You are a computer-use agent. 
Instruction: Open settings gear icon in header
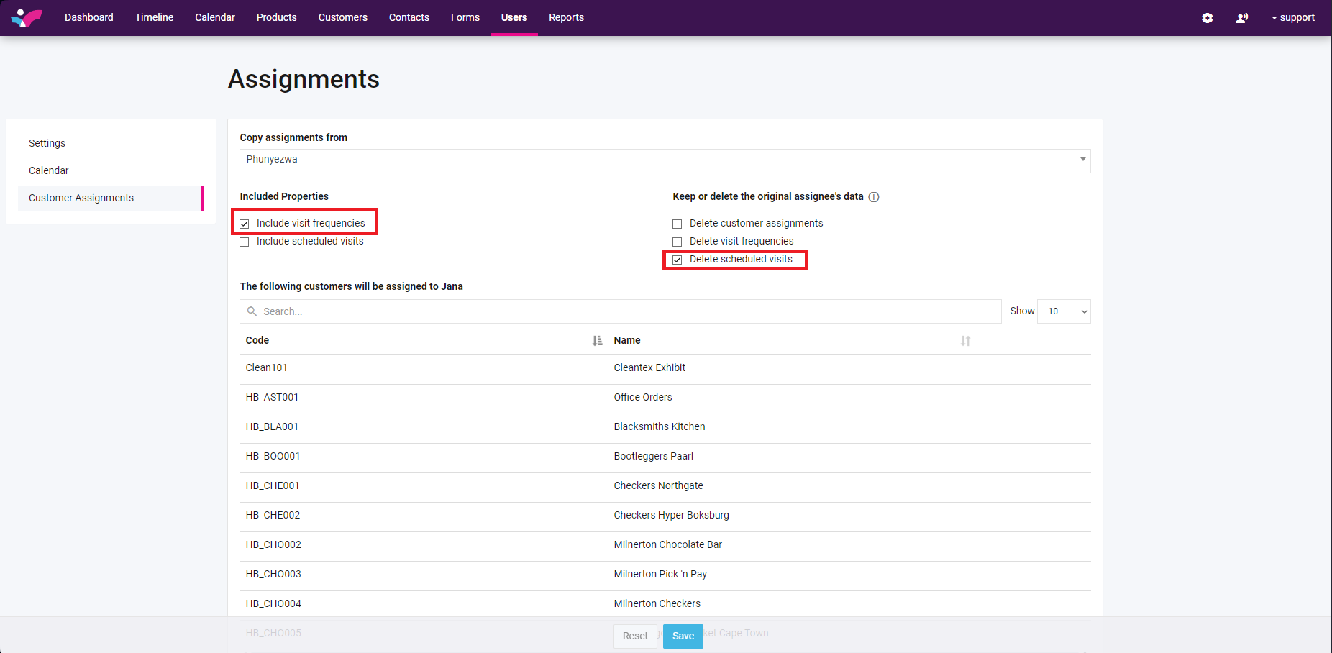pyautogui.click(x=1208, y=18)
